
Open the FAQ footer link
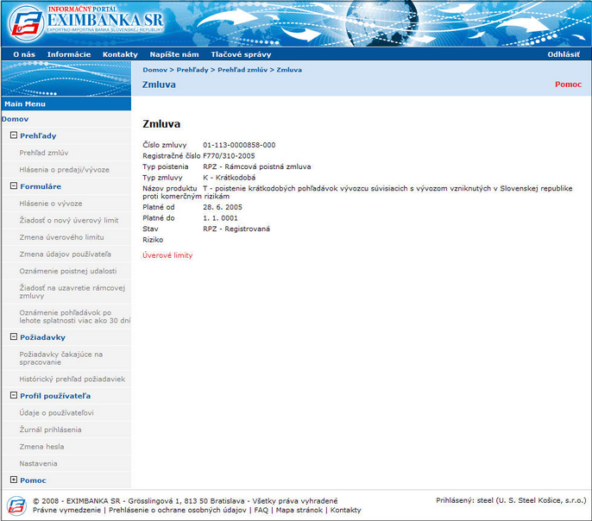point(261,510)
